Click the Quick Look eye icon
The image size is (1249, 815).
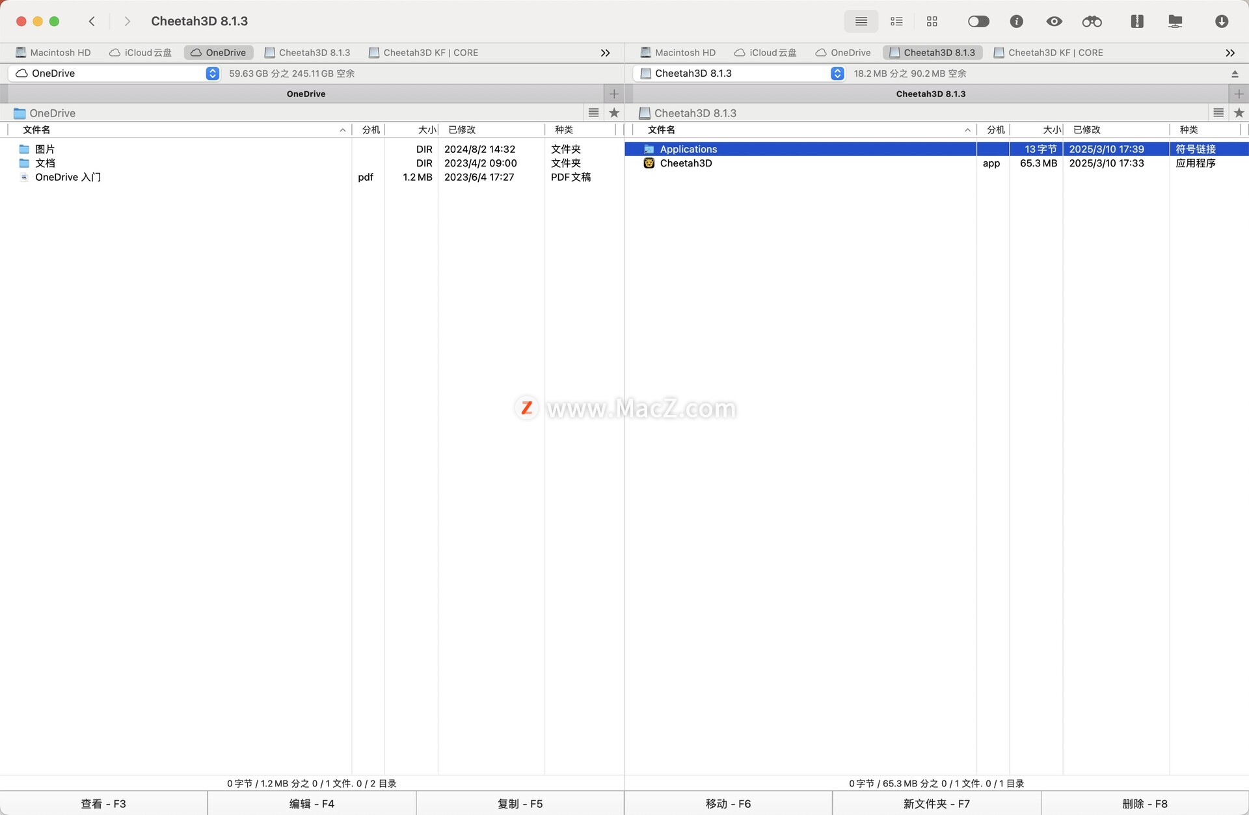(x=1054, y=21)
